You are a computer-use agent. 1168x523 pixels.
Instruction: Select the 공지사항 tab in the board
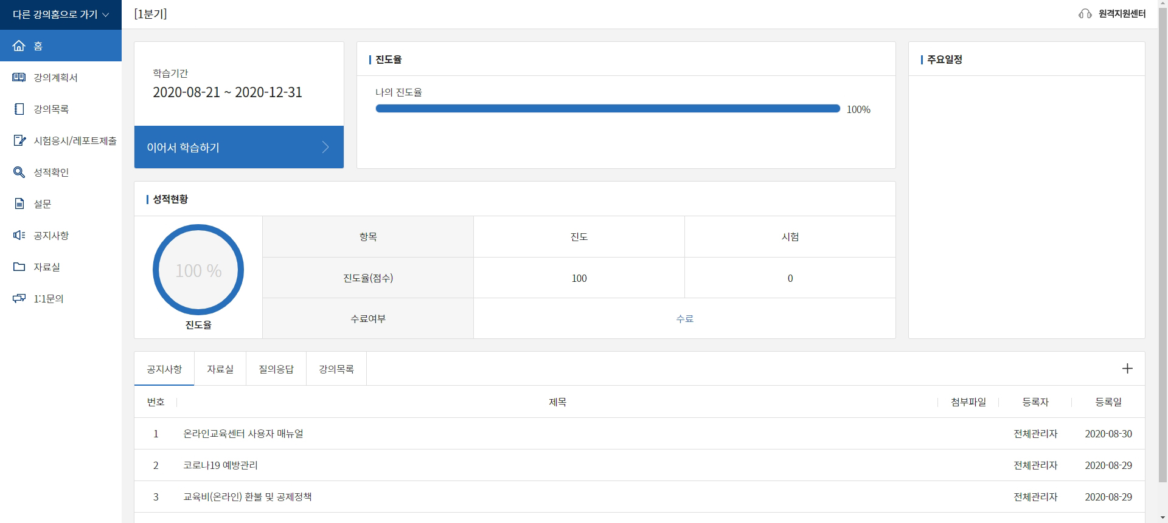pos(164,369)
